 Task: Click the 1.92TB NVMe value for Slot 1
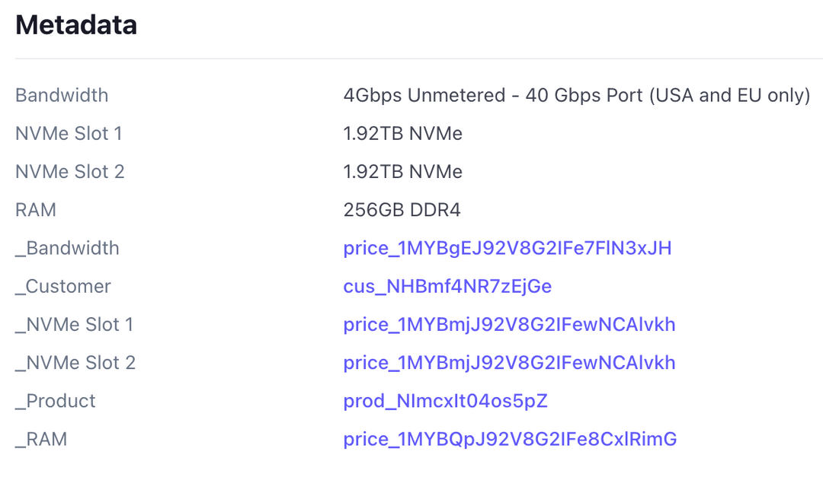402,133
